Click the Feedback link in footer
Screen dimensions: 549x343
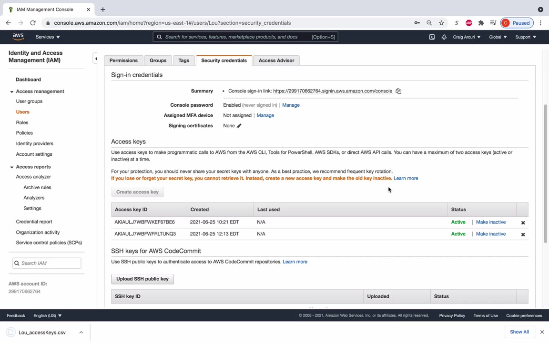[16, 315]
